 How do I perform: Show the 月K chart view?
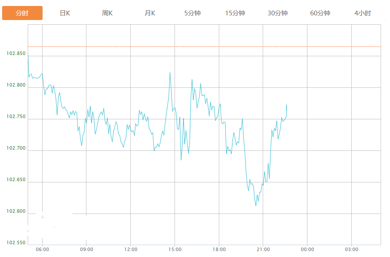click(x=150, y=13)
